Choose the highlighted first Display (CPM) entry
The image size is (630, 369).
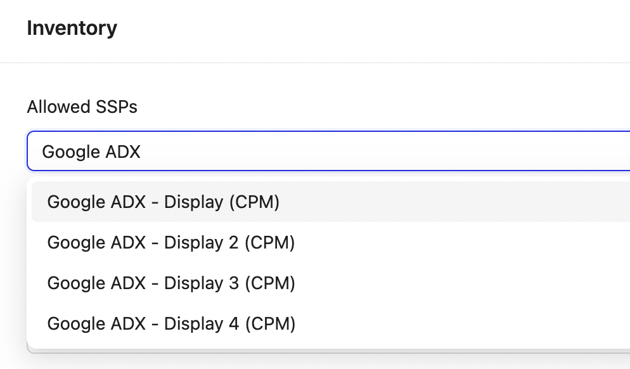[164, 202]
